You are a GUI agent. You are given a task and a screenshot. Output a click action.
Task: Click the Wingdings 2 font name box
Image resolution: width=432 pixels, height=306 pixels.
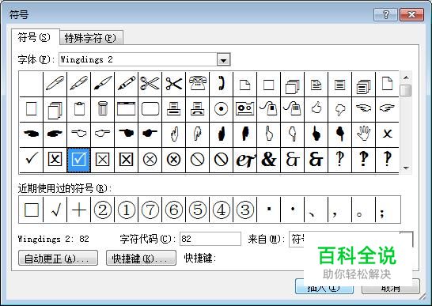click(138, 59)
